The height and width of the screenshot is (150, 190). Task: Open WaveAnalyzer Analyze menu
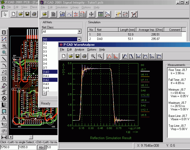point(79,49)
